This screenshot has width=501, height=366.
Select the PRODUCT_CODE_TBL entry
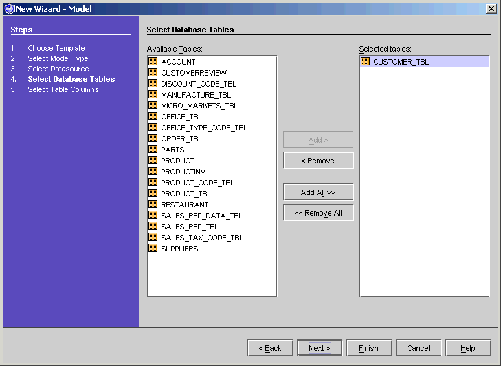[197, 183]
